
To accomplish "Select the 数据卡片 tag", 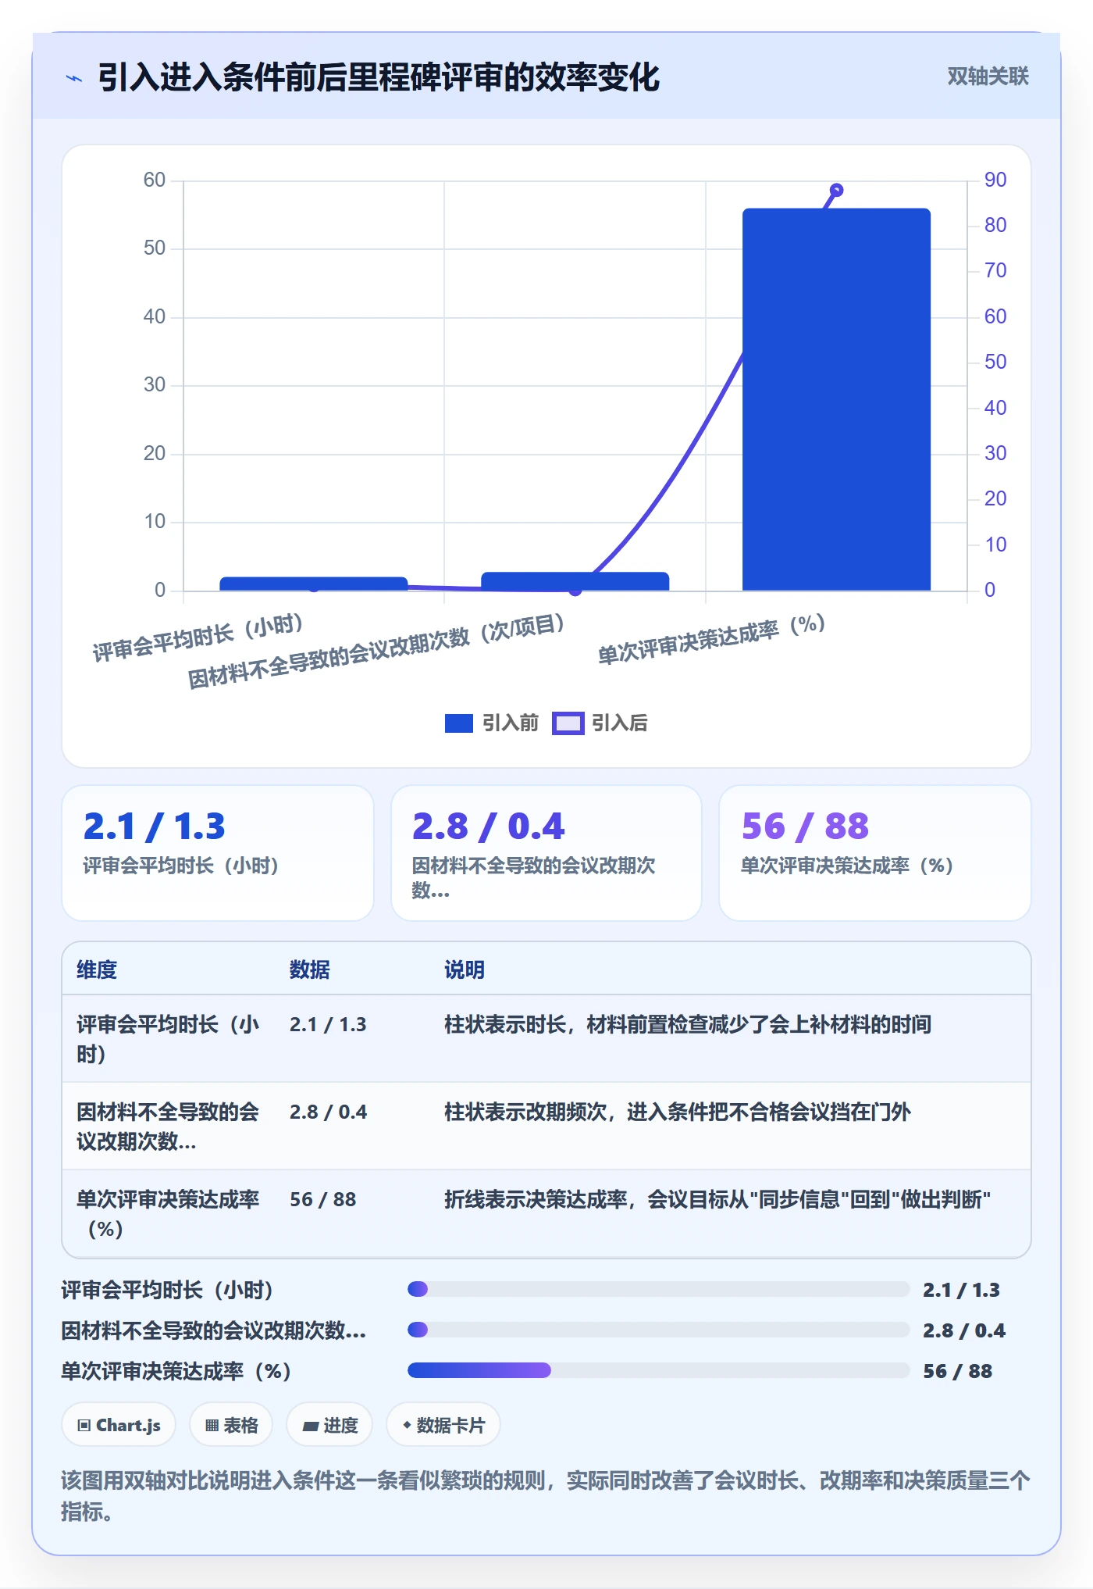I will click(x=443, y=1425).
